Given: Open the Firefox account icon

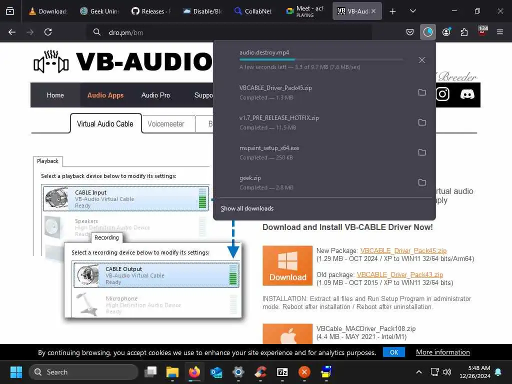Looking at the screenshot, I should coord(446,32).
